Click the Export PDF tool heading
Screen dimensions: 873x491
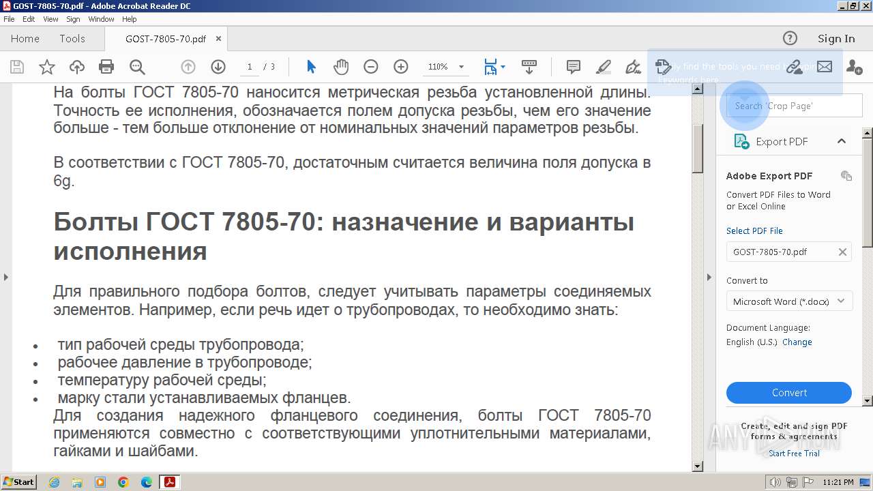click(782, 141)
